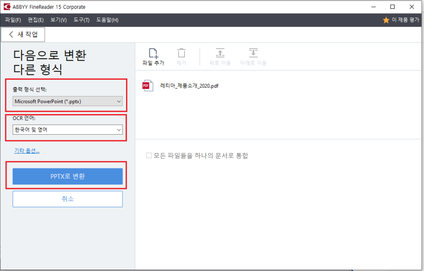Open the 기타 옵션... link
Screen dimensions: 424x271
(27, 151)
